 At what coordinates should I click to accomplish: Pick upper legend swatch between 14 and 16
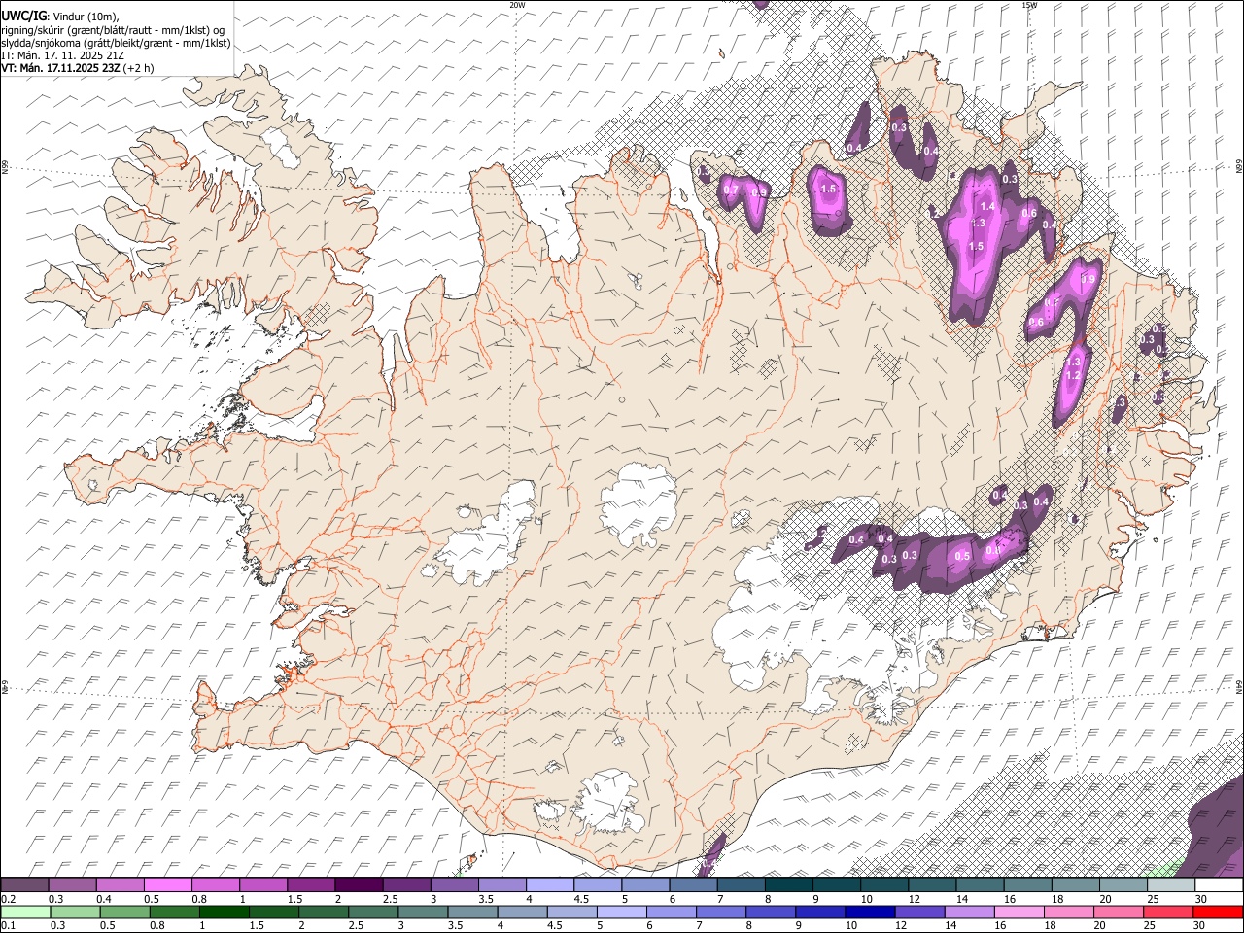point(979,884)
